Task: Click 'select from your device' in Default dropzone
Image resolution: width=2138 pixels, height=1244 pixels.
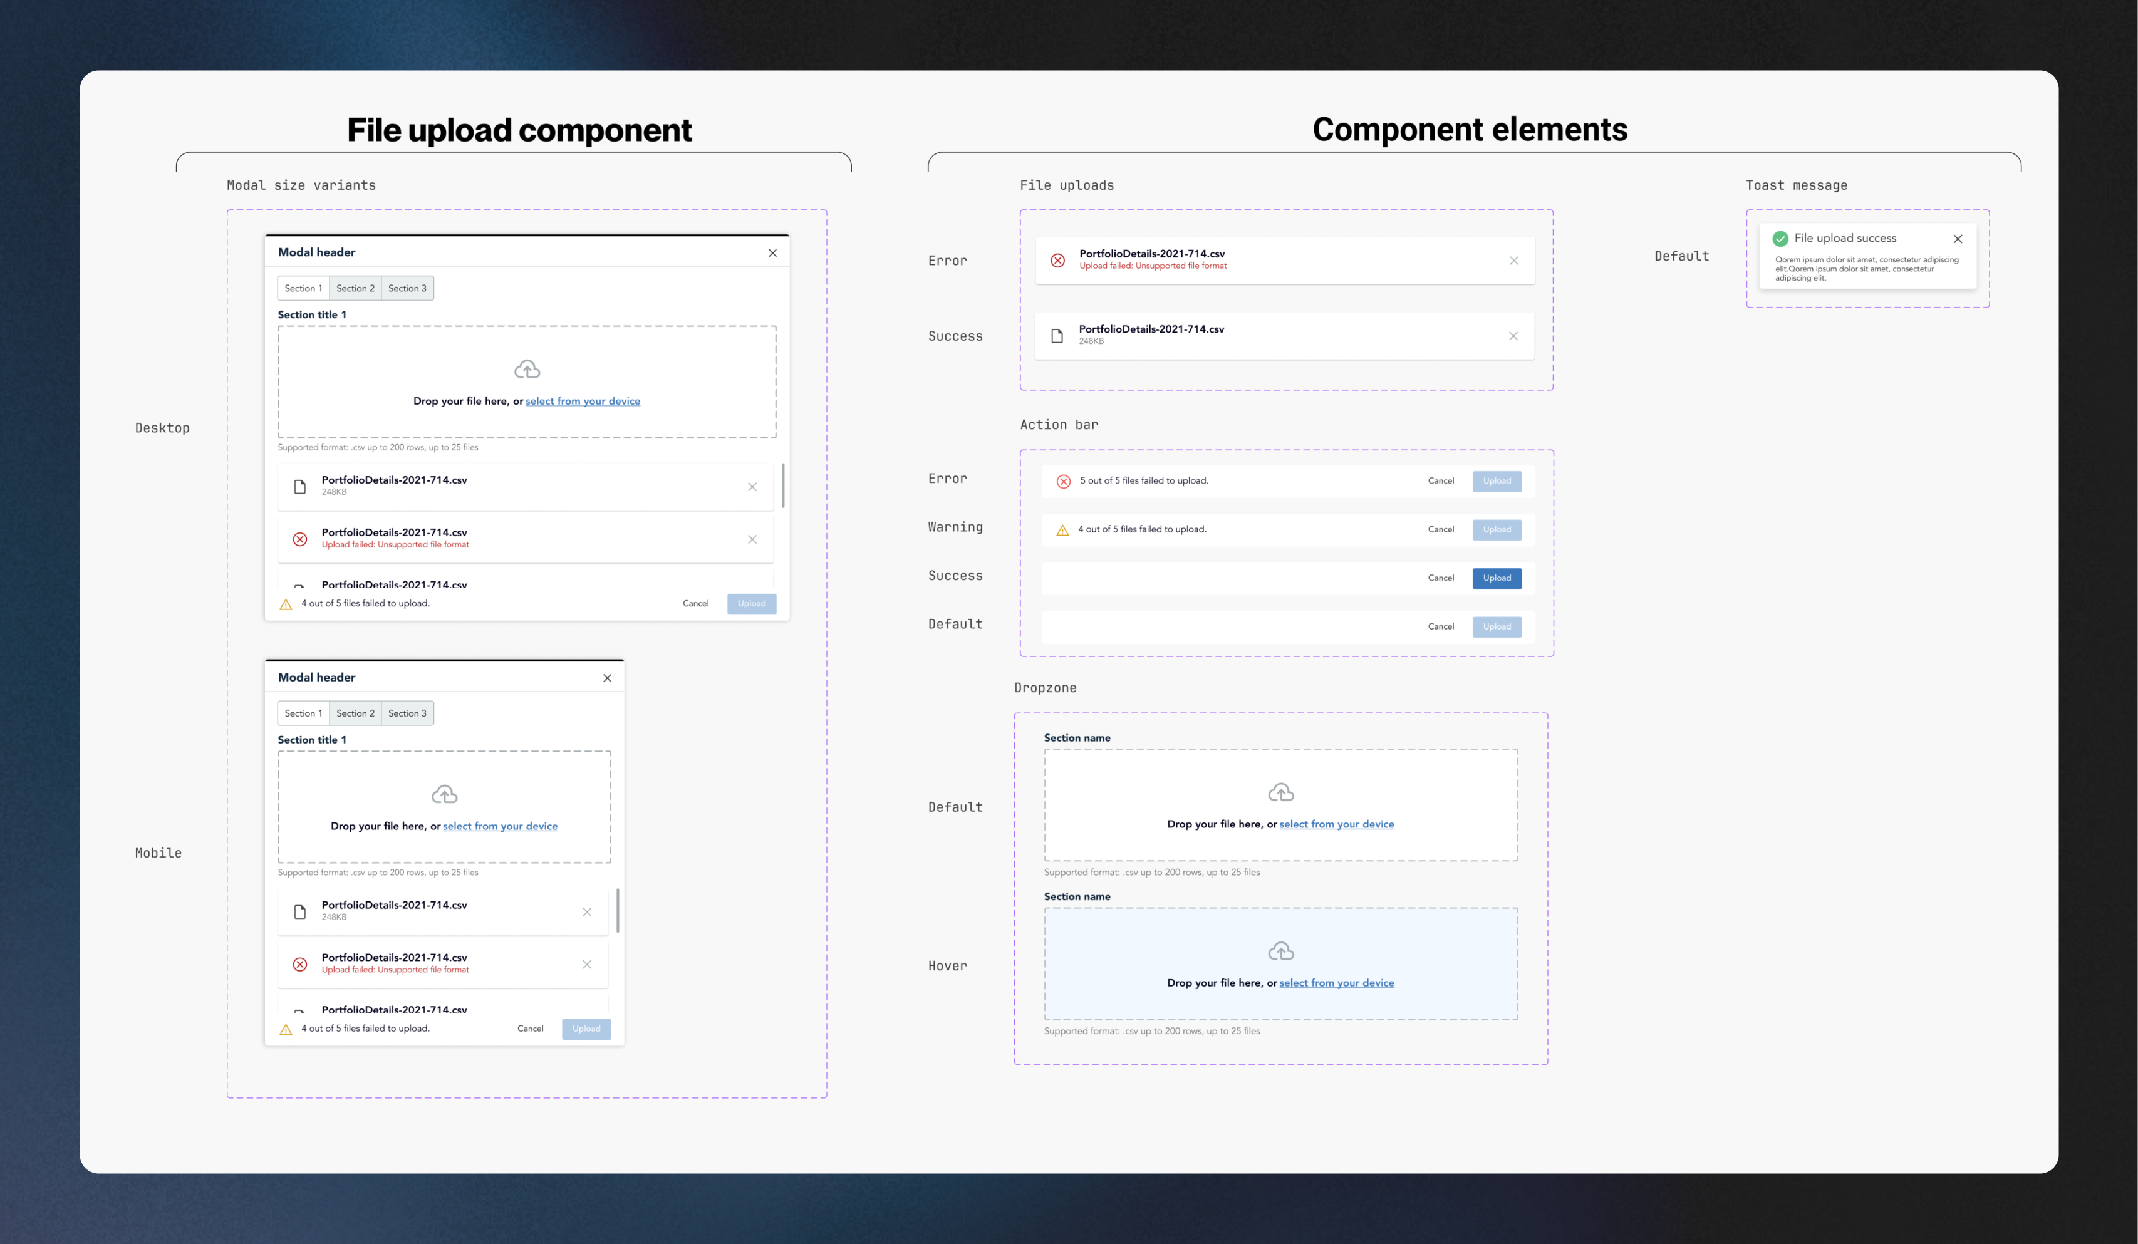Action: pos(1336,824)
